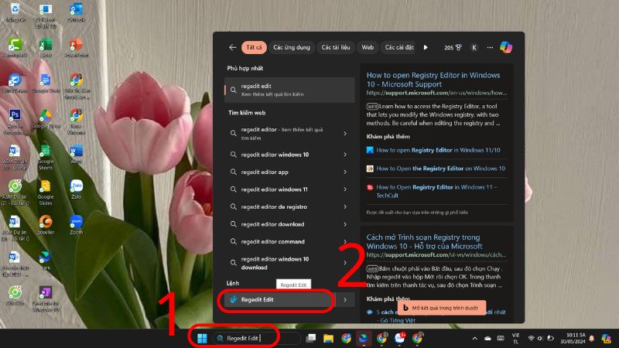Open the Lark icon on the taskbar
Image resolution: width=619 pixels, height=348 pixels.
click(364, 338)
